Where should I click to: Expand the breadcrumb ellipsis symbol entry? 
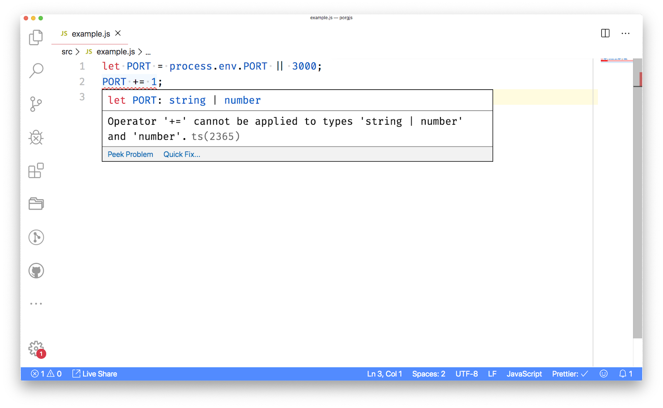(x=148, y=52)
